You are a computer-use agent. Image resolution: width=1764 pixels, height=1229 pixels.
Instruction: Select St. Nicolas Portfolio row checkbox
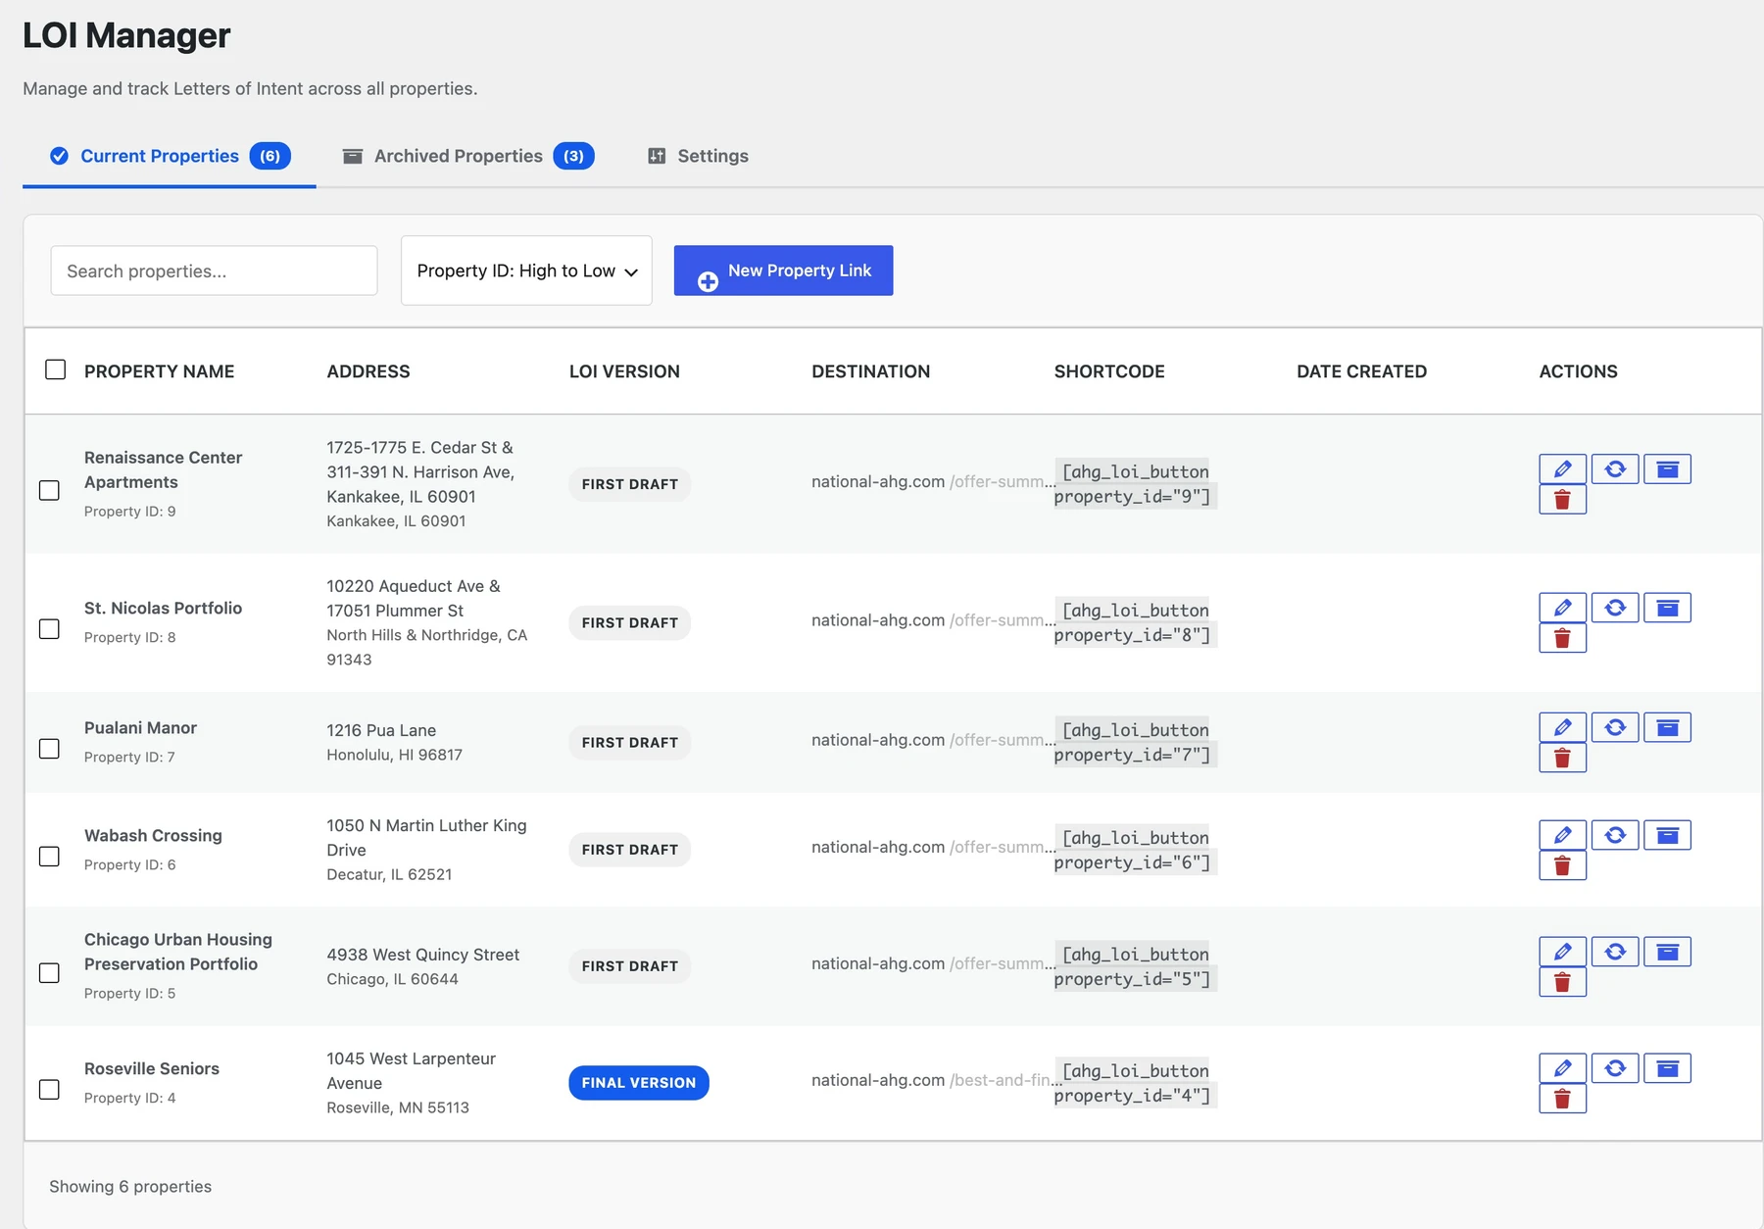(x=49, y=629)
